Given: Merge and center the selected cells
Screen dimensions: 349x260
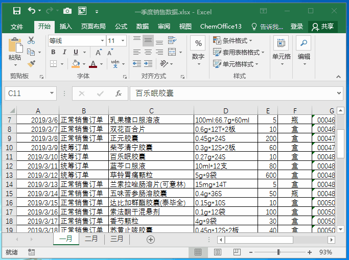Looking at the screenshot, I should pyautogui.click(x=172, y=52).
